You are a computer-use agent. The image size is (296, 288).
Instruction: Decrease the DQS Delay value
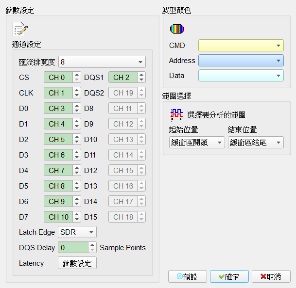pos(92,250)
